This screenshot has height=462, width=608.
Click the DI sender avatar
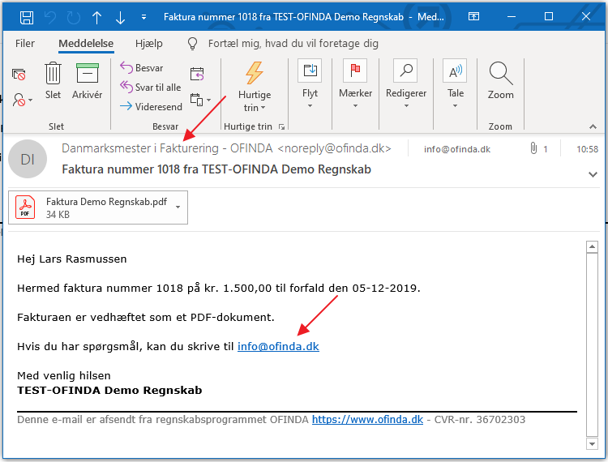pos(28,159)
